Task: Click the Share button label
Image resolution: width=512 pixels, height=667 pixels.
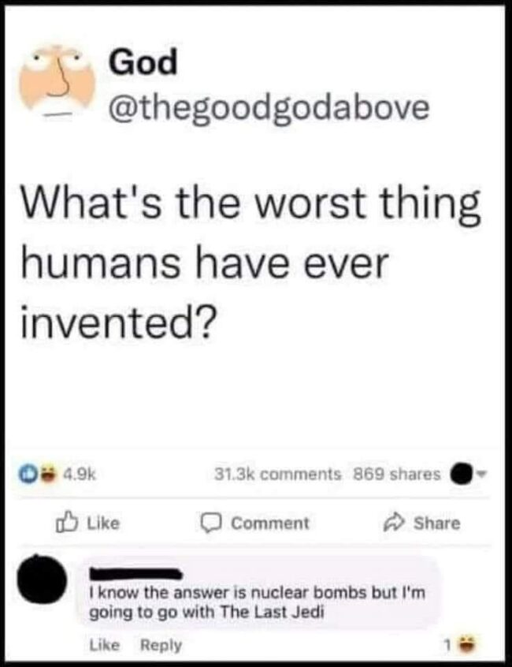Action: click(437, 524)
